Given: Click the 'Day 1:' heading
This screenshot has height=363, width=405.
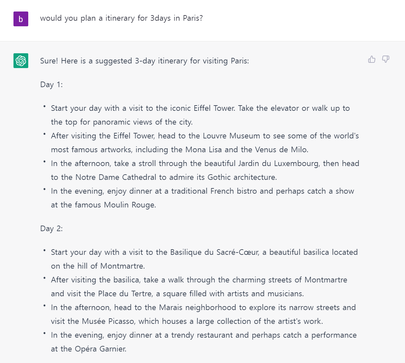Looking at the screenshot, I should pos(52,85).
